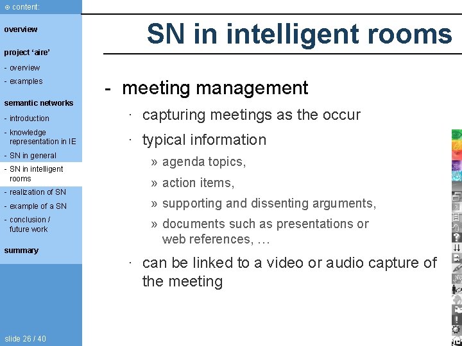Go to 'realization of SN'
This screenshot has height=346, width=462.
[x=38, y=192]
